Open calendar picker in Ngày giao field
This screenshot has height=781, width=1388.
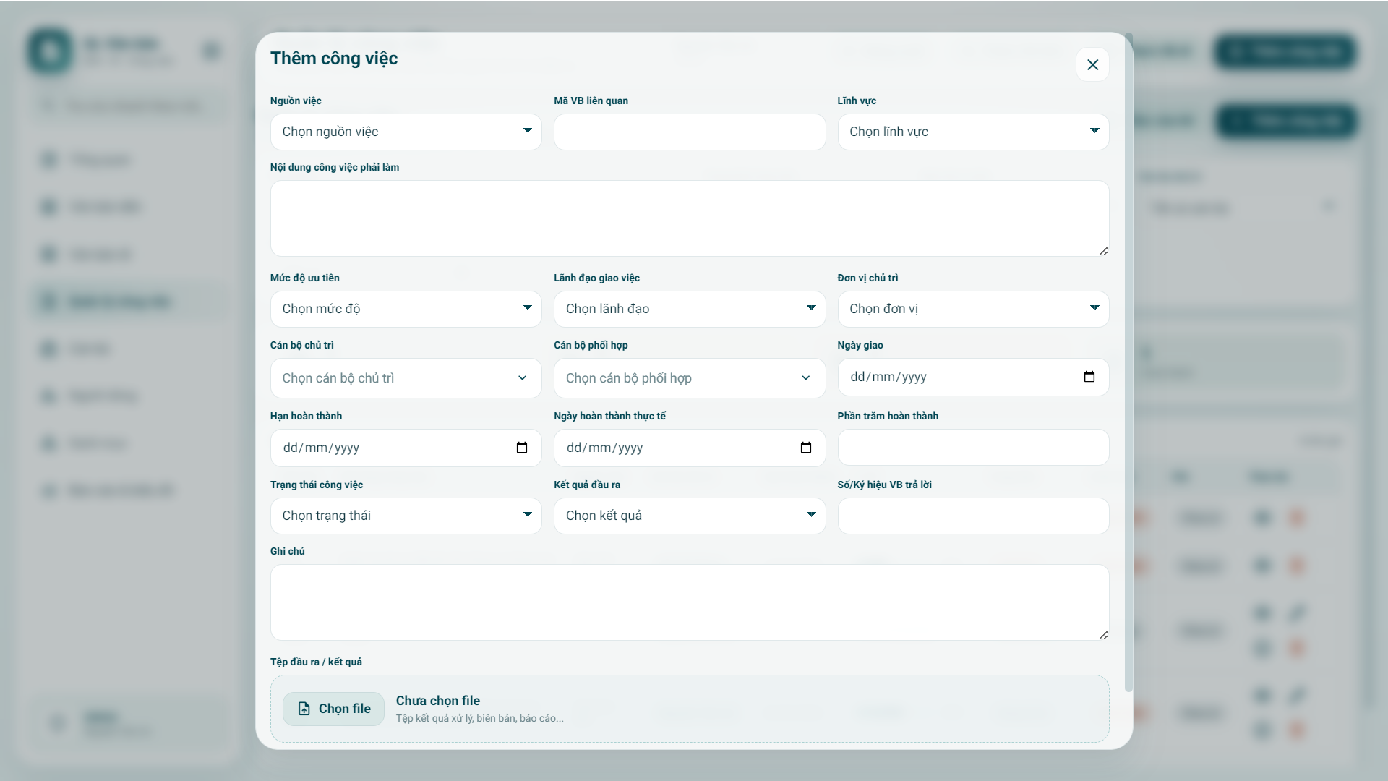1089,377
